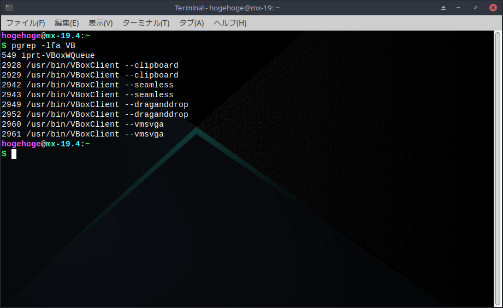Click the line with PID 2942 --seamless

(87, 85)
